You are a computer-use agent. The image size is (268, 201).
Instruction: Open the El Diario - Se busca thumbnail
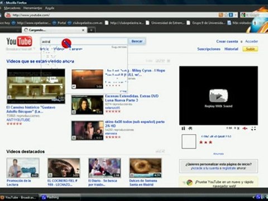(104, 168)
